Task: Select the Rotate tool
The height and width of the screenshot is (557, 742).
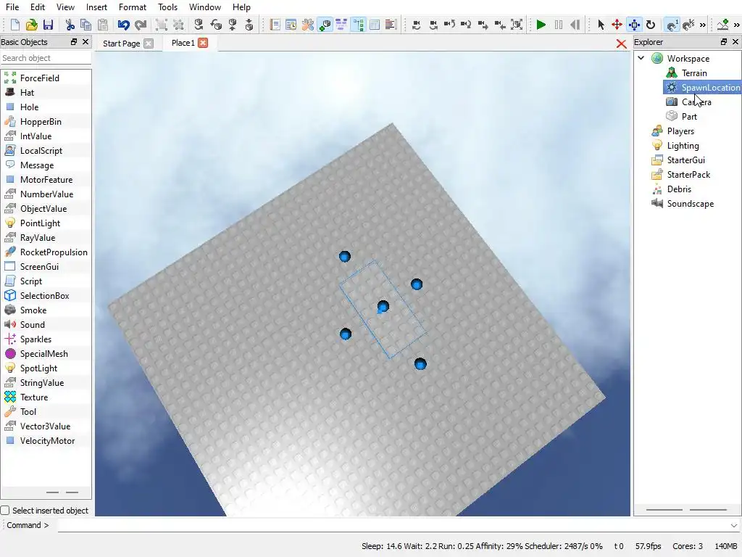Action: (x=651, y=25)
